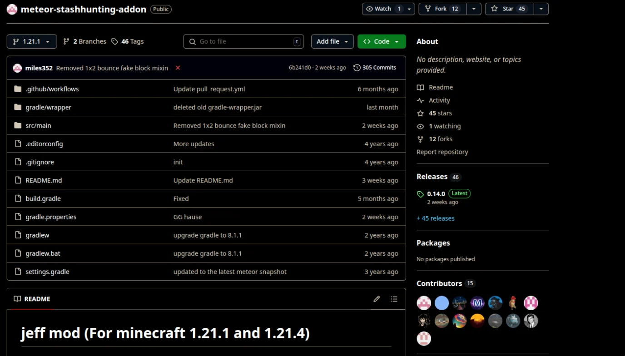
Task: Open commit 'Update pull_request.yml'
Action: tap(209, 89)
